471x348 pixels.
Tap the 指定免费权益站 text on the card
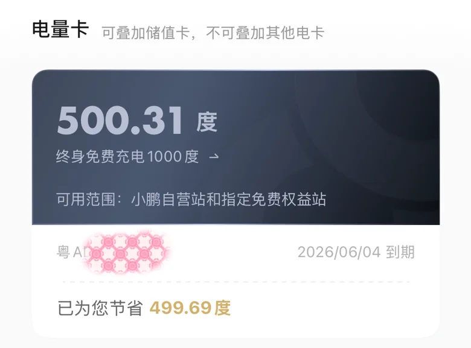pos(274,199)
